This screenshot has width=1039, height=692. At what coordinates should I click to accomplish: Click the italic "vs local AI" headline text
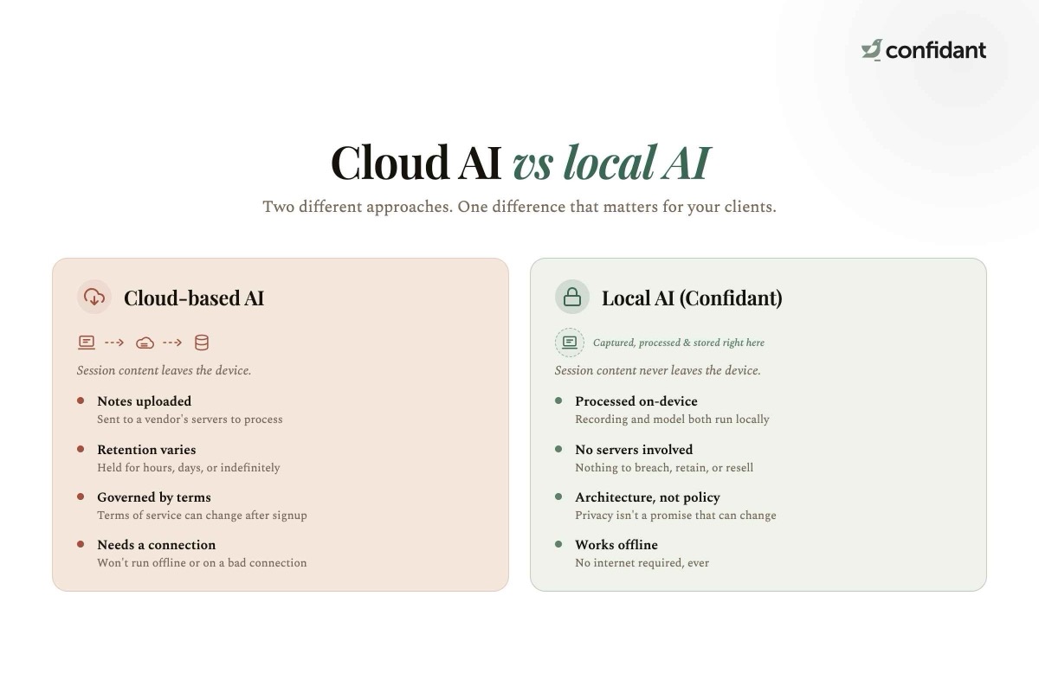[x=611, y=163]
